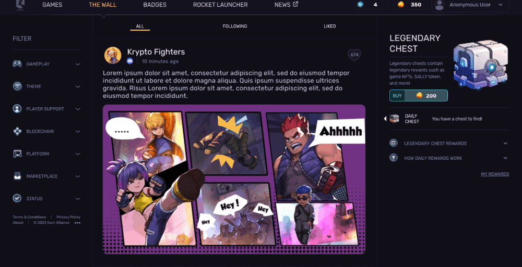Open the comic post image
Screen dimensions: 522x267
234,179
